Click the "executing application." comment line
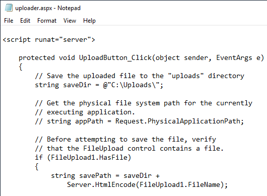The width and height of the screenshot is (267, 196). (x=85, y=112)
